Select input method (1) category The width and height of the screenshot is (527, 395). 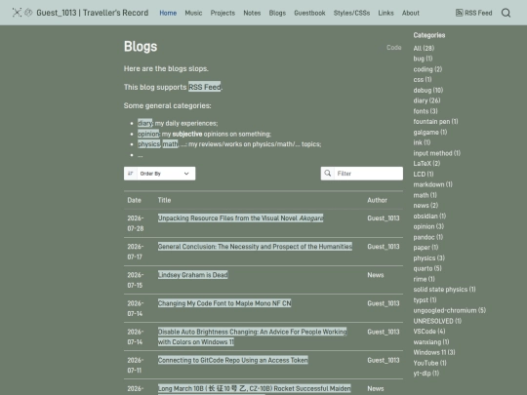(437, 153)
